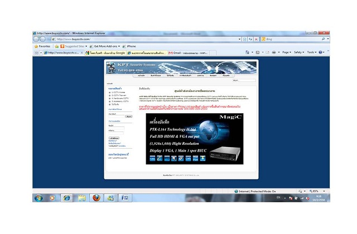
Task: Click the browser Back arrow button
Action: coord(36,39)
